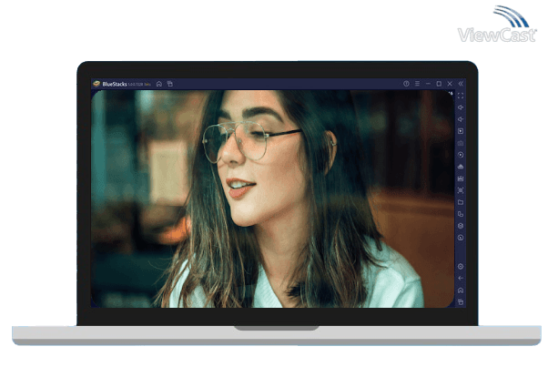
Task: Take a screenshot using the sidebar screenshot icon
Action: click(461, 190)
